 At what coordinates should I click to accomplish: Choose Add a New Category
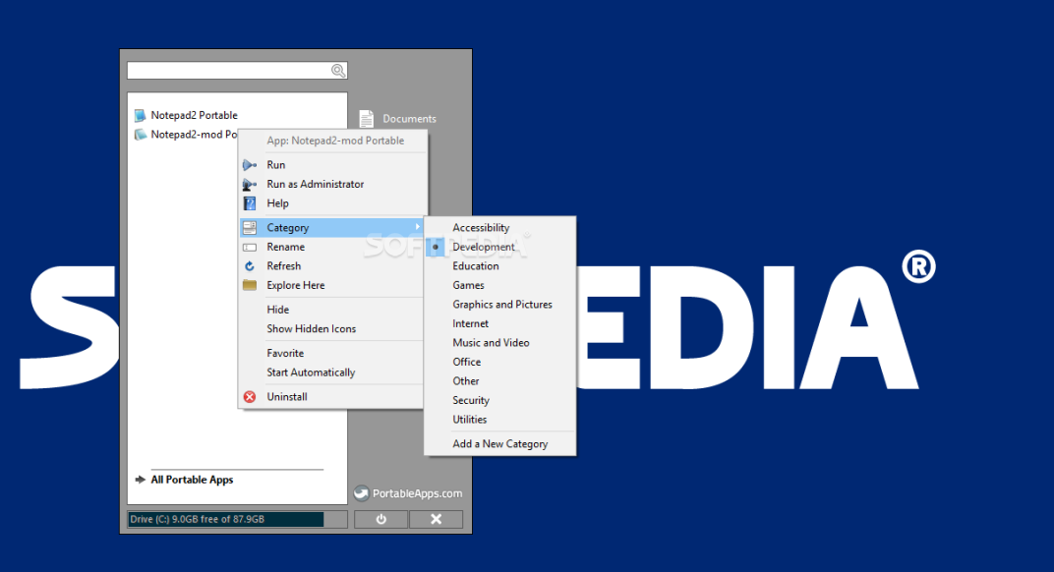pyautogui.click(x=500, y=443)
